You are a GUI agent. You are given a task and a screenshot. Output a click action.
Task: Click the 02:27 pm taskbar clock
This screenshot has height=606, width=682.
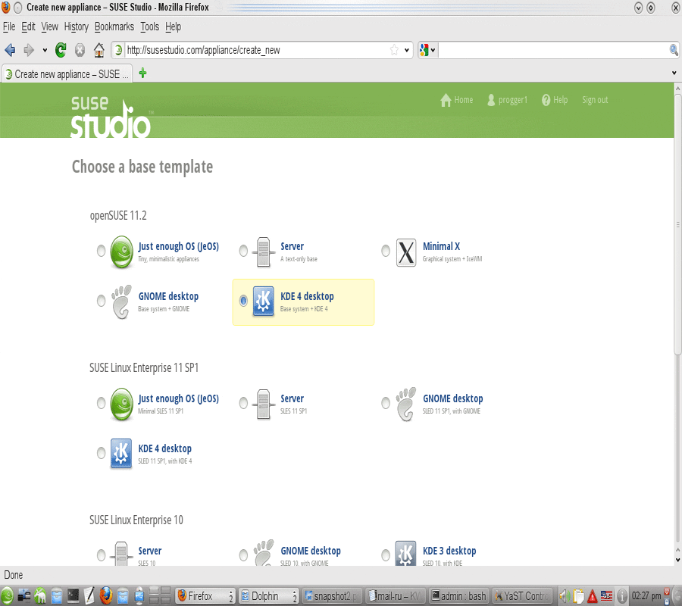[646, 596]
